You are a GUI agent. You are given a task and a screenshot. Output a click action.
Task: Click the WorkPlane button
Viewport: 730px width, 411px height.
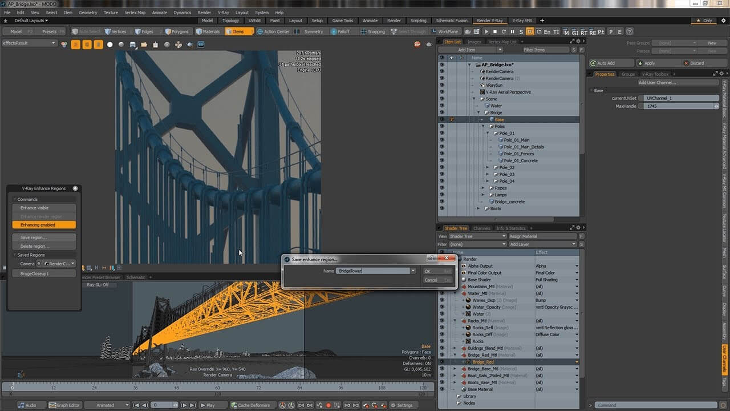tap(445, 31)
